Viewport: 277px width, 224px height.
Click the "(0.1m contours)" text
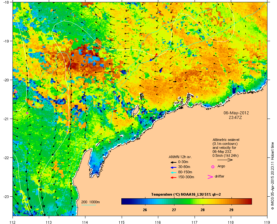[225, 144]
